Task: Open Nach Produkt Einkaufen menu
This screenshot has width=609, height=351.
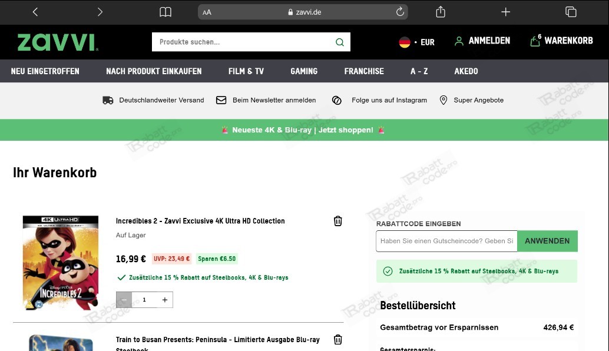Action: (x=154, y=71)
